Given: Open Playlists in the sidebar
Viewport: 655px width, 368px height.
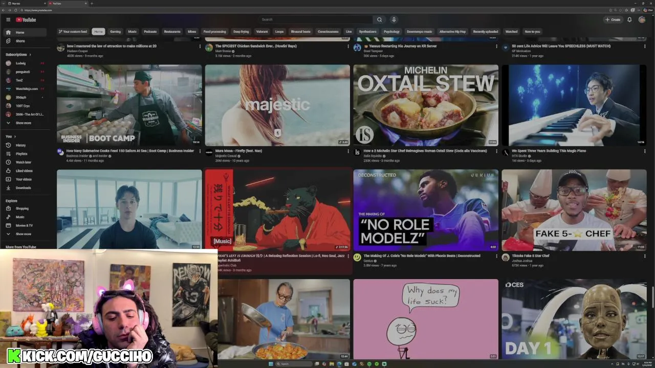Looking at the screenshot, I should pyautogui.click(x=25, y=154).
